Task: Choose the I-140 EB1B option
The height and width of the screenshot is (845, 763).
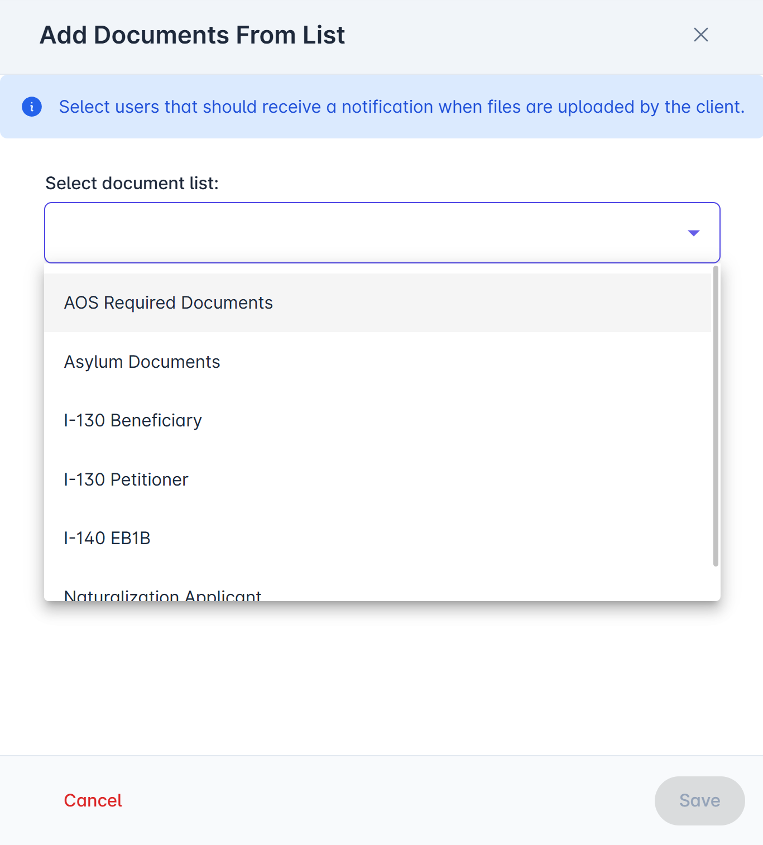Action: click(x=107, y=539)
